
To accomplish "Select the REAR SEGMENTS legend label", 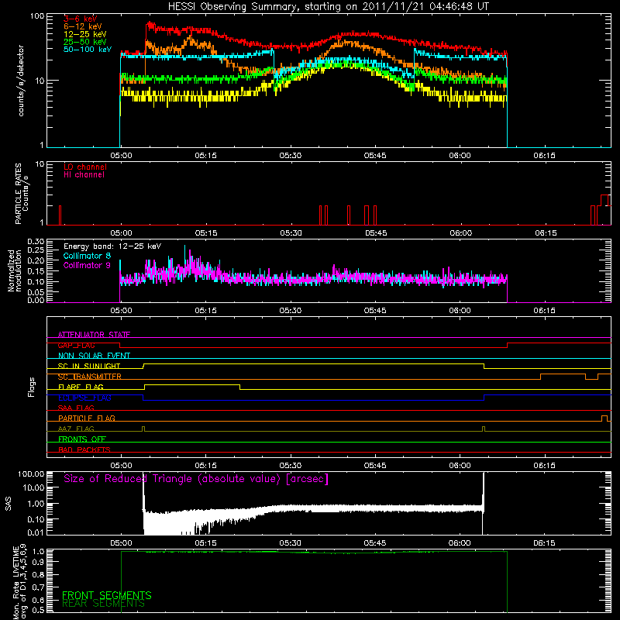I will 103,604.
